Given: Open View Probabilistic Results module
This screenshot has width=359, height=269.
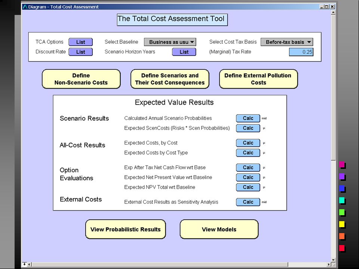Looking at the screenshot, I should 126,229.
